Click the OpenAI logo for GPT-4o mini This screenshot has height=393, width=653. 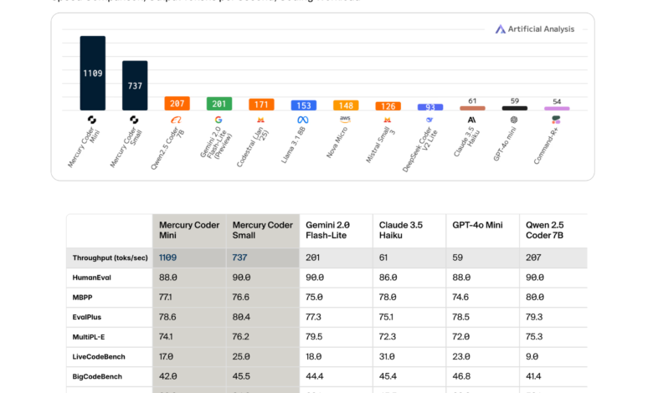point(514,120)
